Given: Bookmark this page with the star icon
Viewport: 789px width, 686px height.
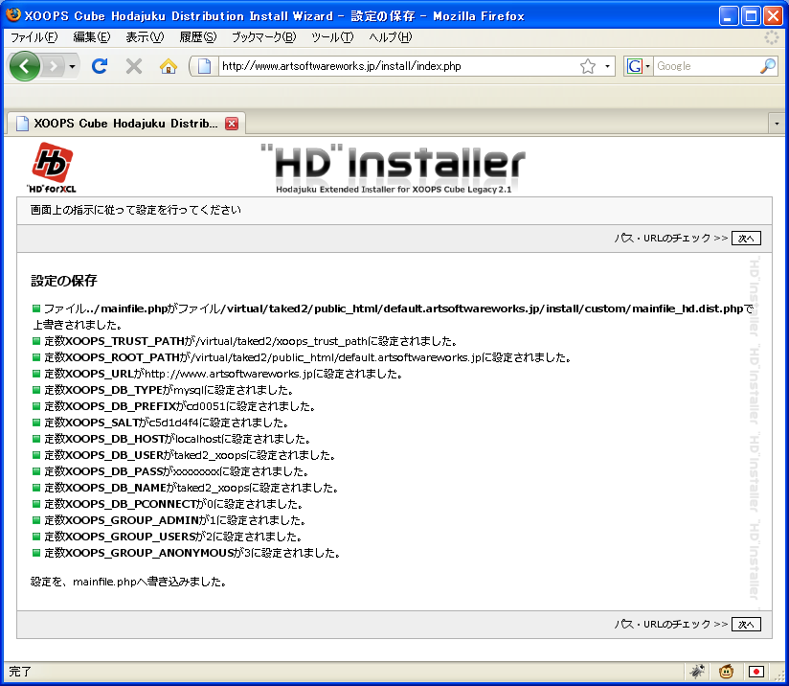Looking at the screenshot, I should pos(588,66).
